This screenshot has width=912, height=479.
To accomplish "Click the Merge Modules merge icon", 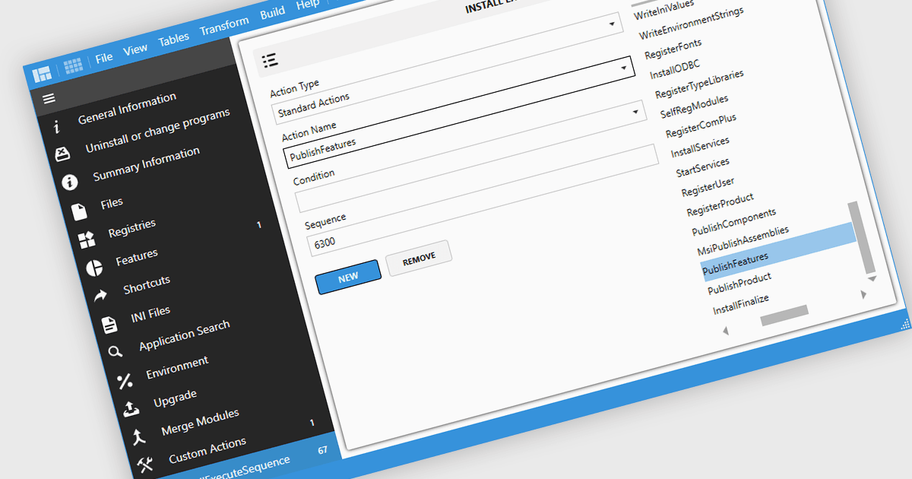I will click(138, 437).
